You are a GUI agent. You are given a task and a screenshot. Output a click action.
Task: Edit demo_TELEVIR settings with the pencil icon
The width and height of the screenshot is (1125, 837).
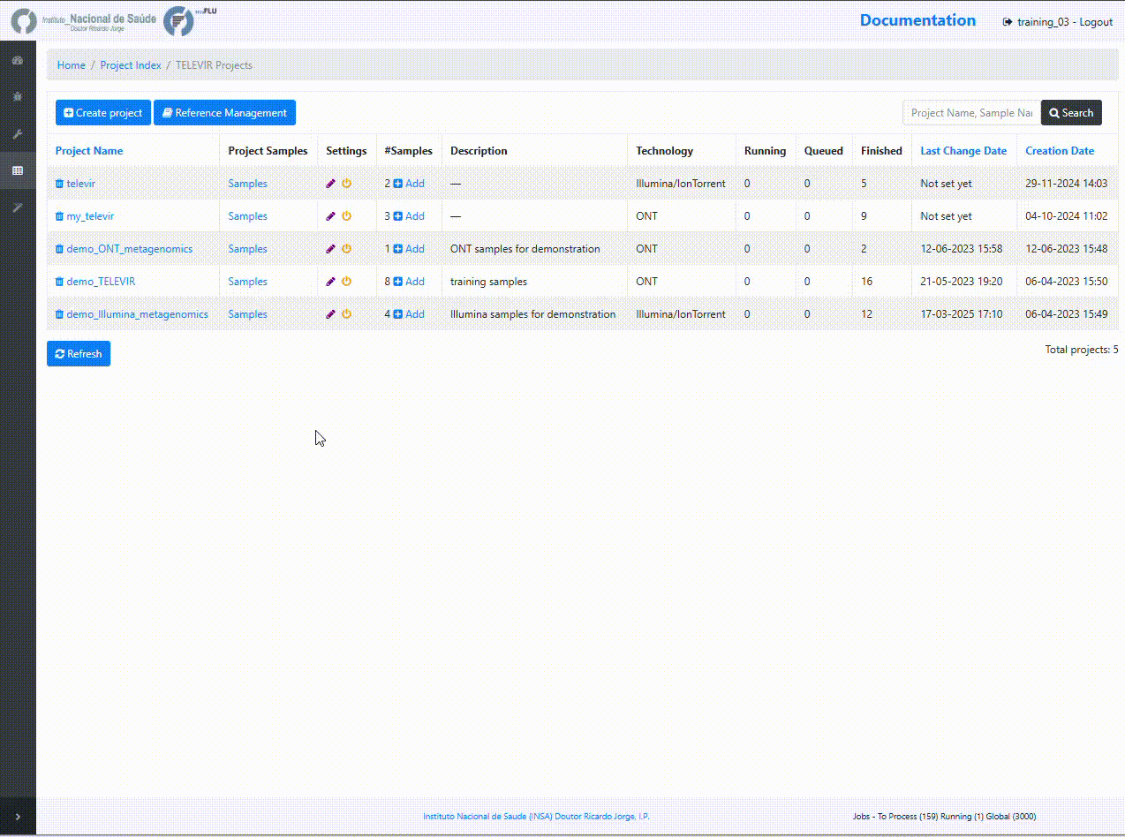click(x=331, y=282)
